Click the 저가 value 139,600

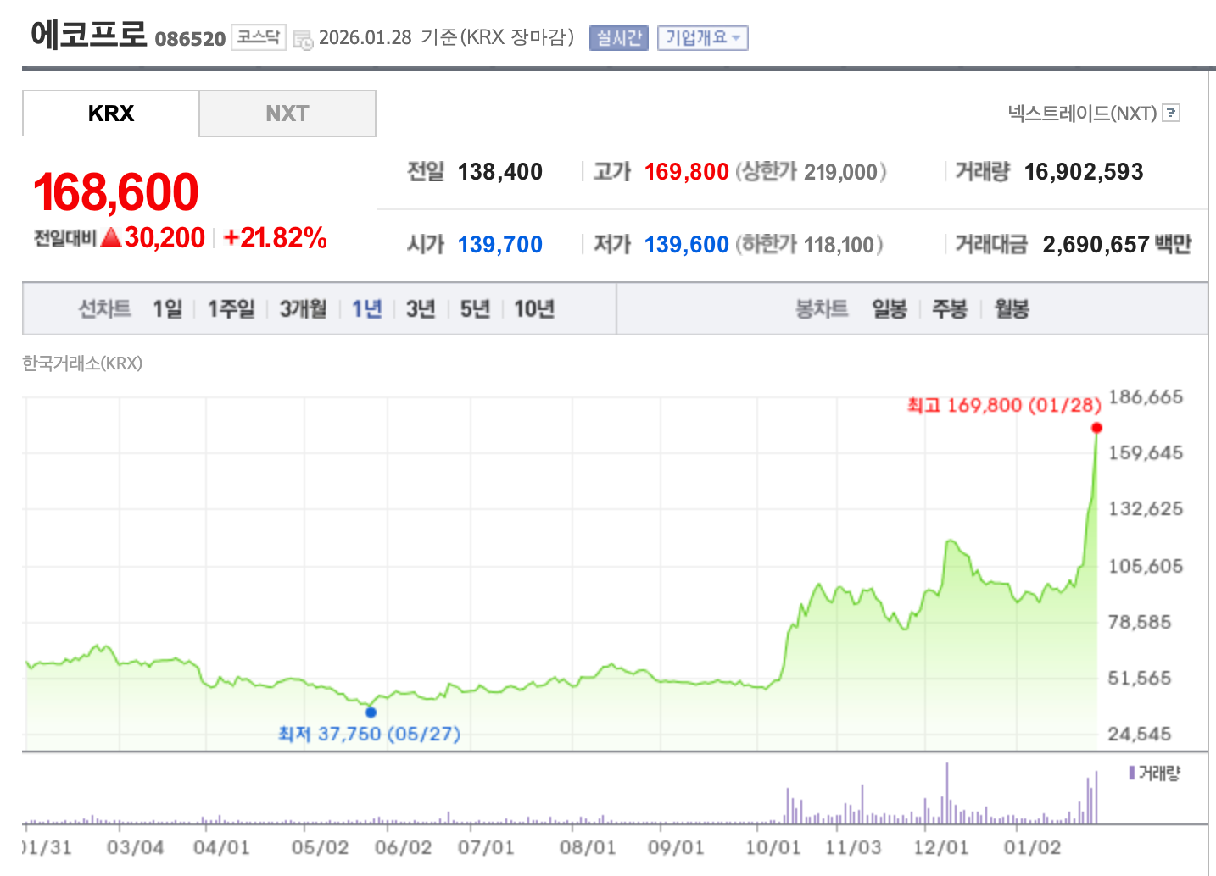(x=686, y=245)
